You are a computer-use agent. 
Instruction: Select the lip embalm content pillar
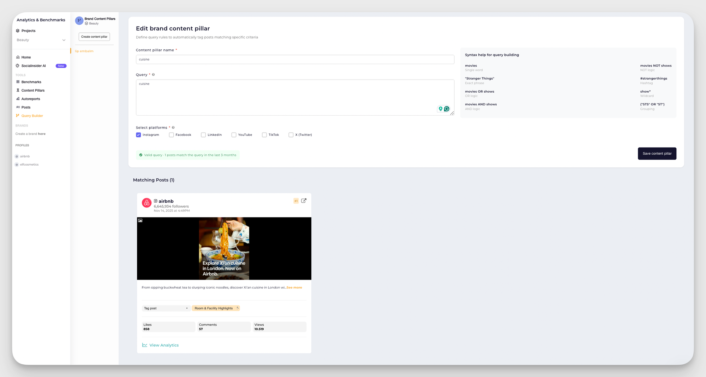(x=84, y=51)
